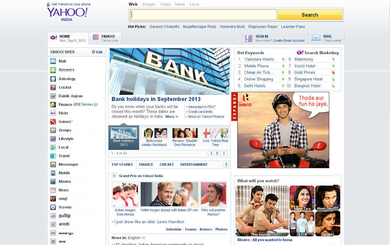This screenshot has width=390, height=245.
Task: Open the Bank holidays in September 2013 headline
Action: pos(156,99)
